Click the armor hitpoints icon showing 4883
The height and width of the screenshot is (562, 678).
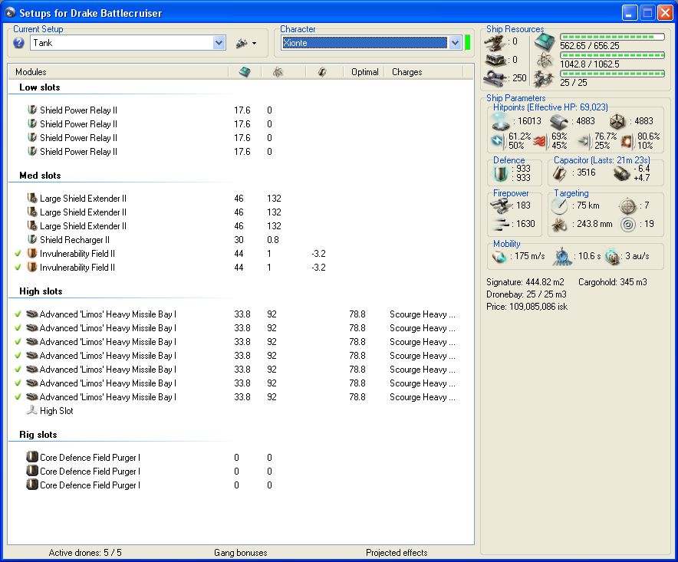[x=558, y=122]
